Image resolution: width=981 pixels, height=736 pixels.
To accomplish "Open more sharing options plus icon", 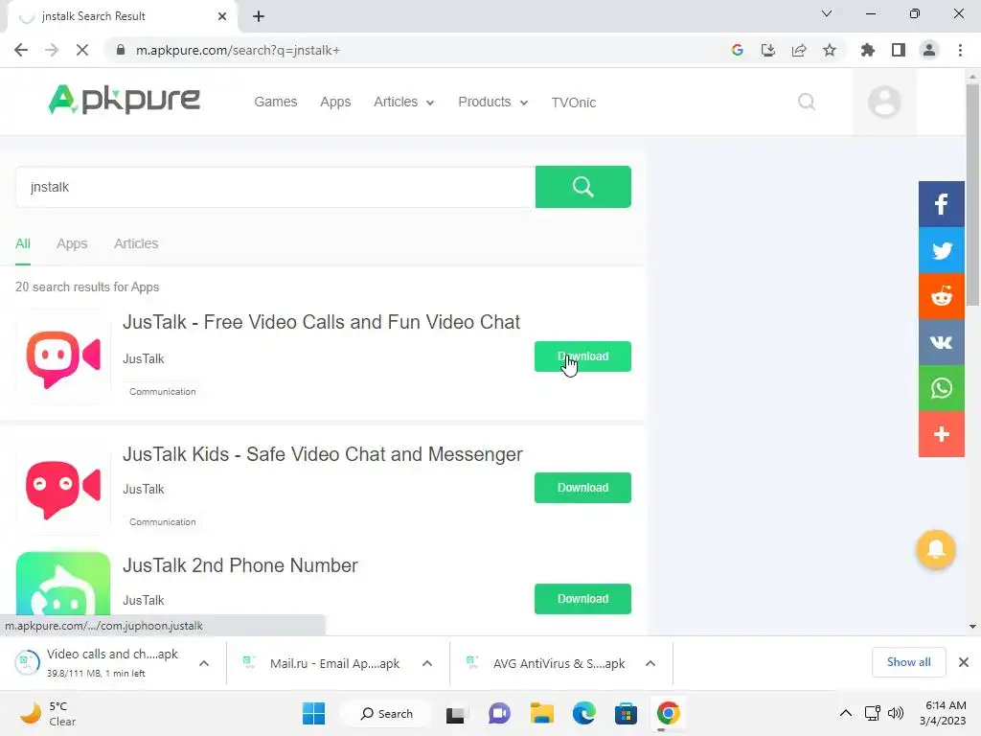I will [x=941, y=434].
